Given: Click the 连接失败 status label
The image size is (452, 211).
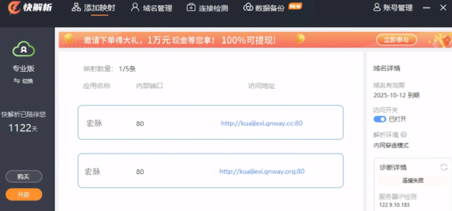Looking at the screenshot, I should click(413, 180).
